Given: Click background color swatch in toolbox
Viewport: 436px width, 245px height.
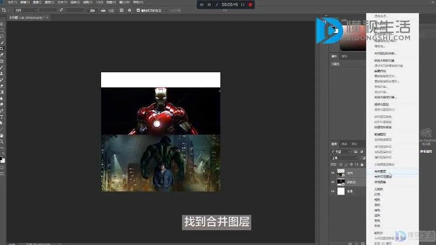Looking at the screenshot, I should coord(3,161).
